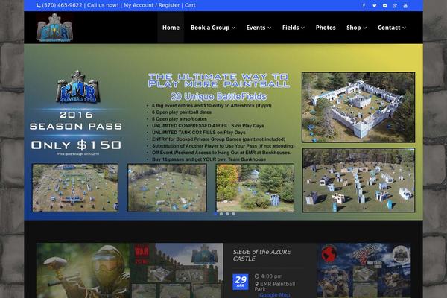This screenshot has width=447, height=298.
Task: Open the Cart link
Action: 190,5
